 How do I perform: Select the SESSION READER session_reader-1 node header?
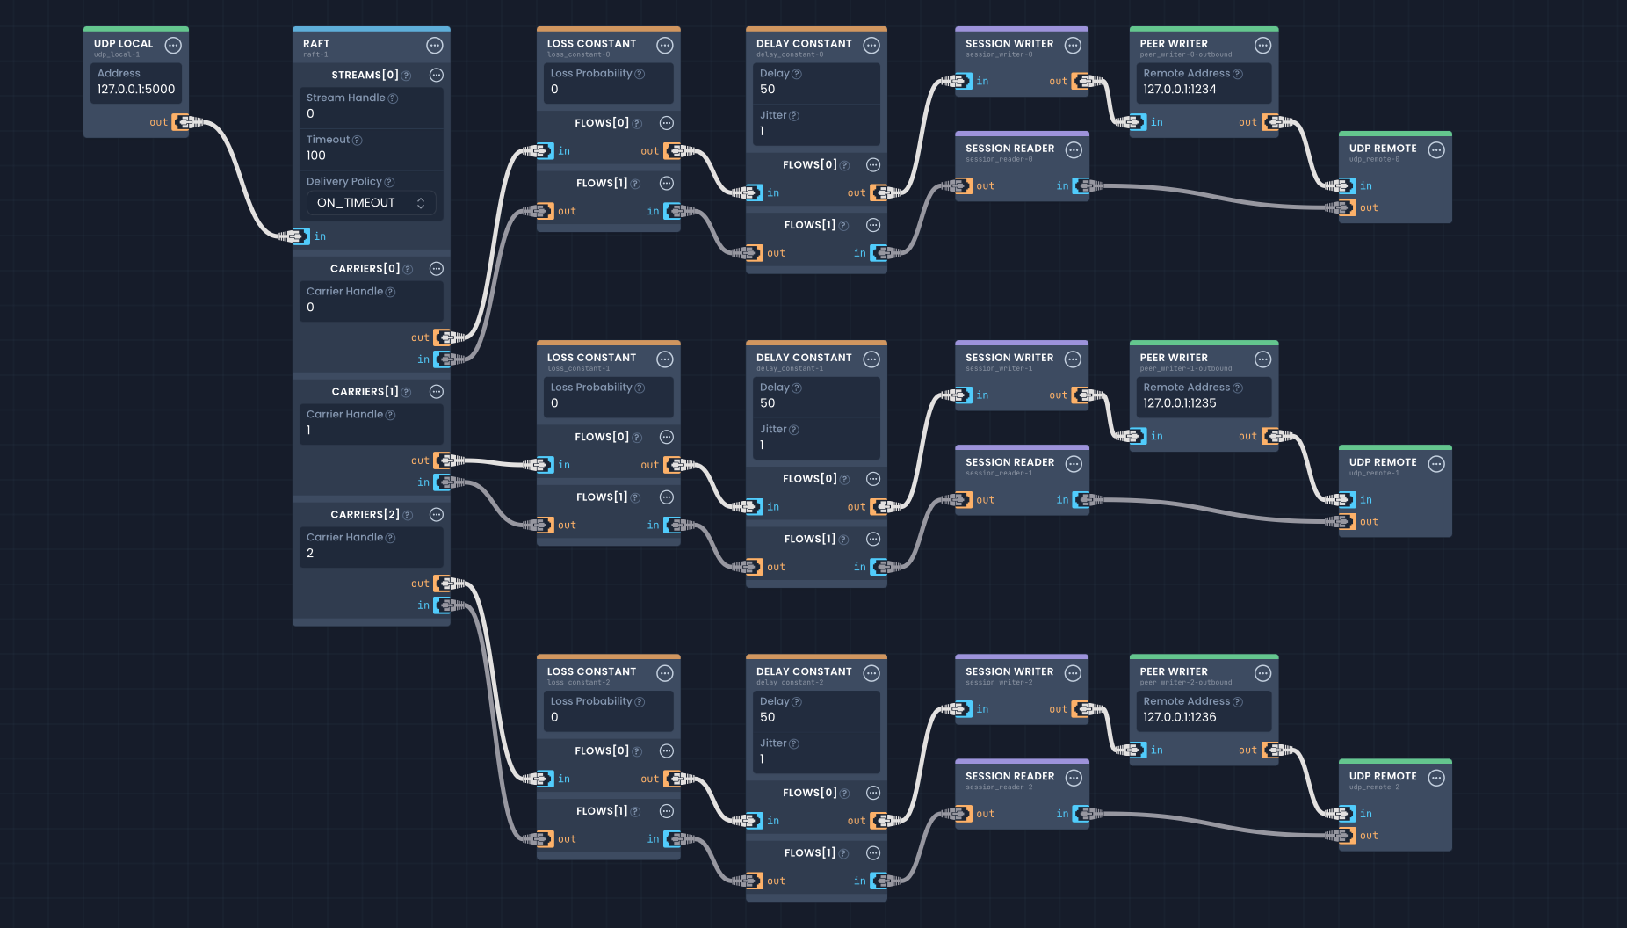pos(1010,463)
